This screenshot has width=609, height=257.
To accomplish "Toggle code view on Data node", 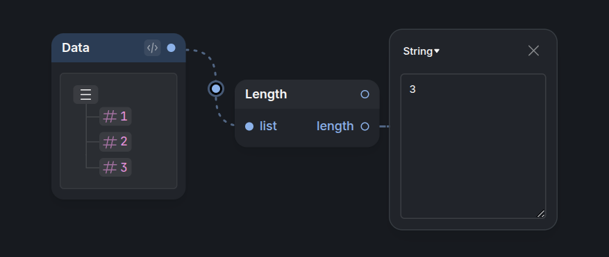I will tap(152, 48).
